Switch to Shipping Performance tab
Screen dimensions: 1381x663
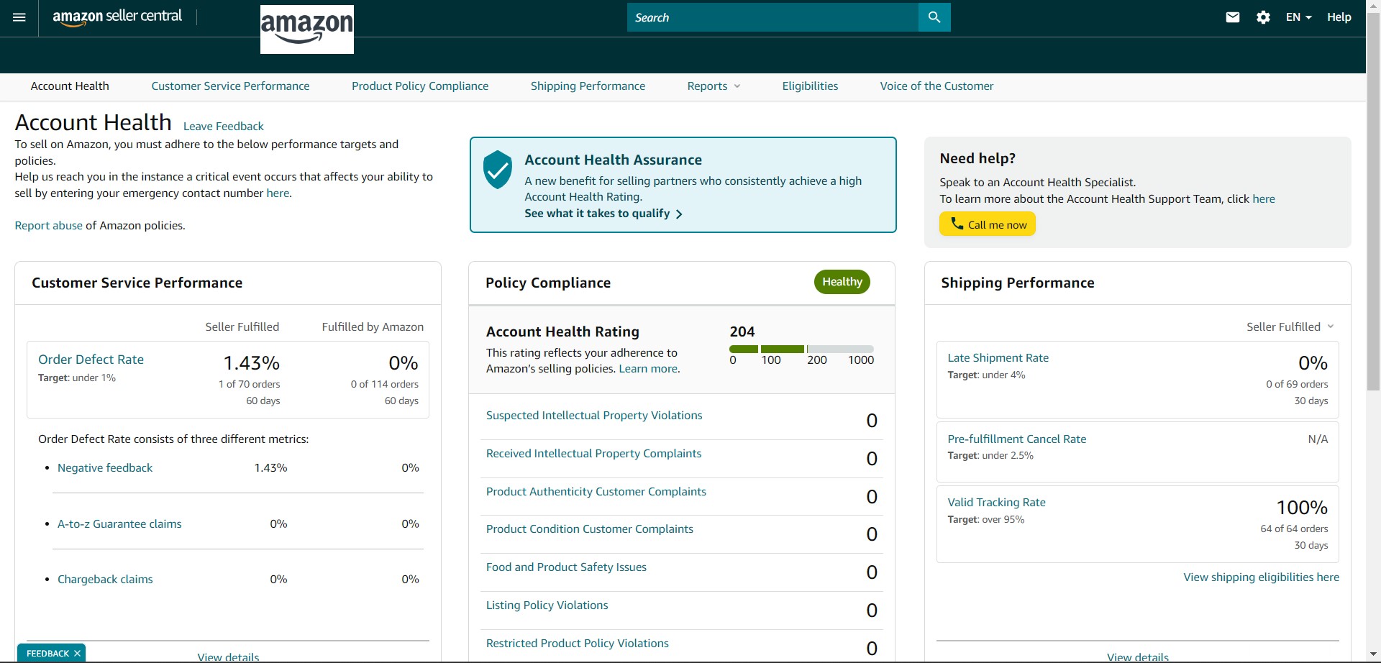tap(588, 86)
